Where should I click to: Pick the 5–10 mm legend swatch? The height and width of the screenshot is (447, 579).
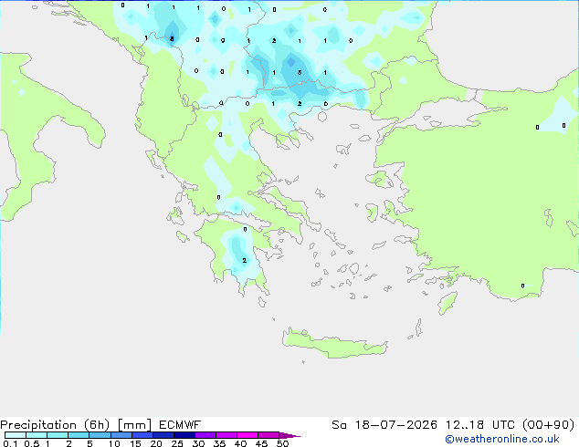[100, 435]
